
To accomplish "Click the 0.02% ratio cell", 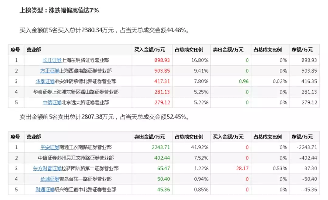I will [x=280, y=81].
